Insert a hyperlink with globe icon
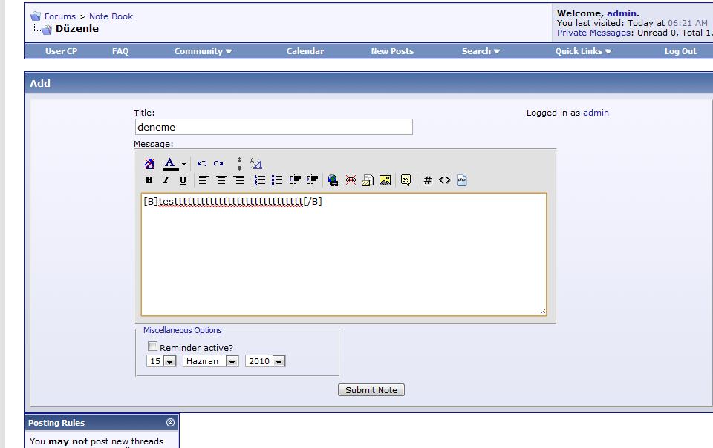 333,180
